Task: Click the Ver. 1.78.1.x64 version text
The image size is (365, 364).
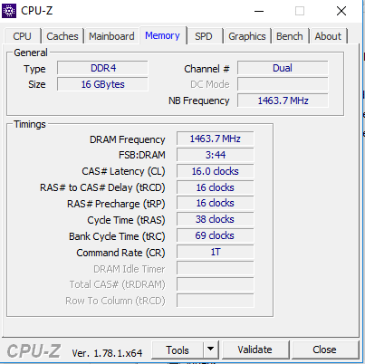Action: pyautogui.click(x=107, y=353)
